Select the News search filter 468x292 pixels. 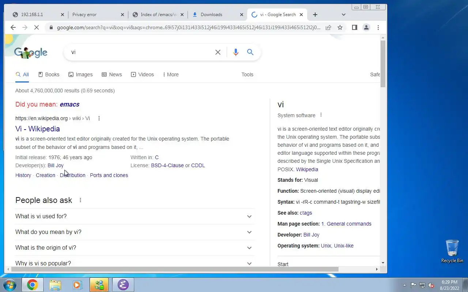click(x=112, y=74)
